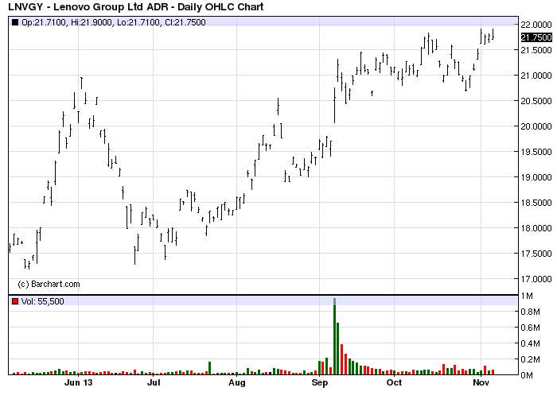Click the red Vol legend square
The width and height of the screenshot is (557, 407).
pyautogui.click(x=15, y=301)
